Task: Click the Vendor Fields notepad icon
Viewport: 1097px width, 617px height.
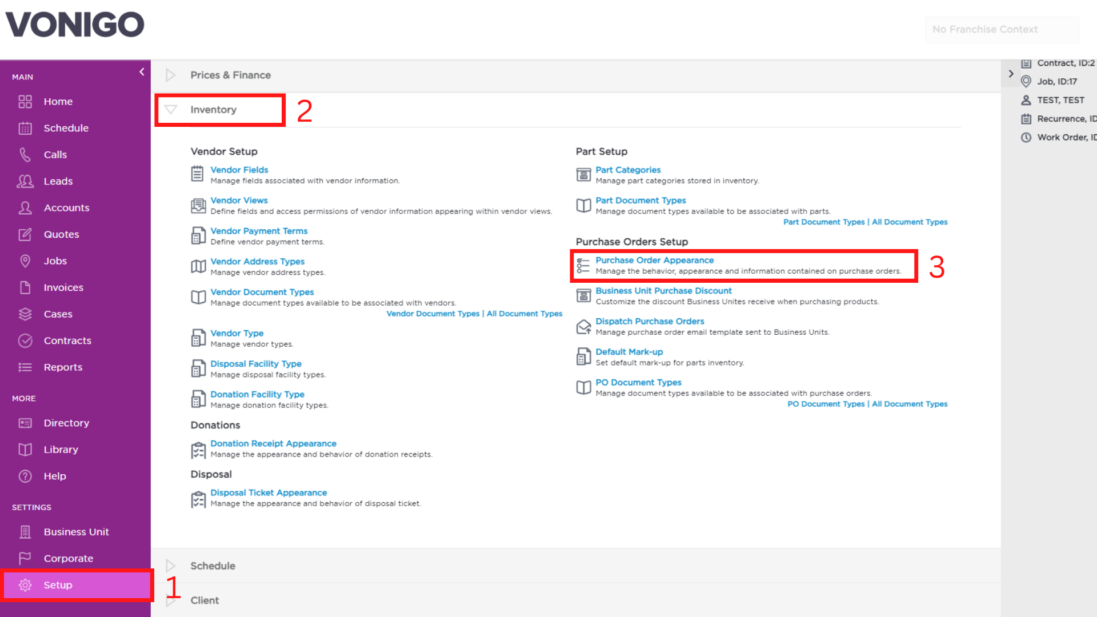Action: pyautogui.click(x=197, y=174)
